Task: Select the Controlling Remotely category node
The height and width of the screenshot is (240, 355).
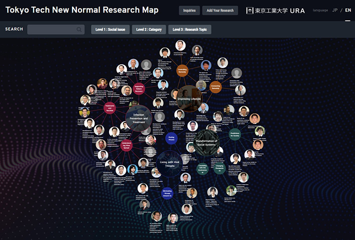Action: [x=182, y=71]
